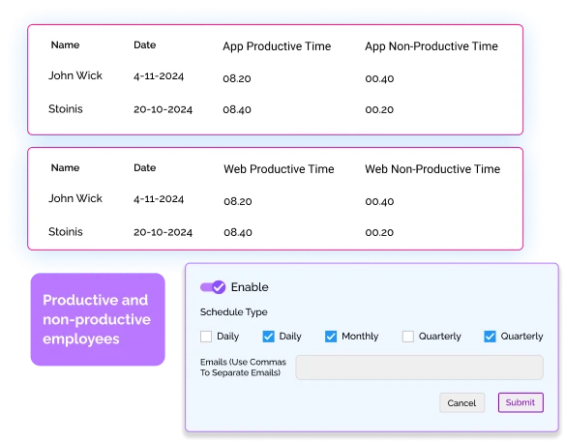Click date '20-10-2024' in the App table
This screenshot has width=565, height=442.
(163, 109)
